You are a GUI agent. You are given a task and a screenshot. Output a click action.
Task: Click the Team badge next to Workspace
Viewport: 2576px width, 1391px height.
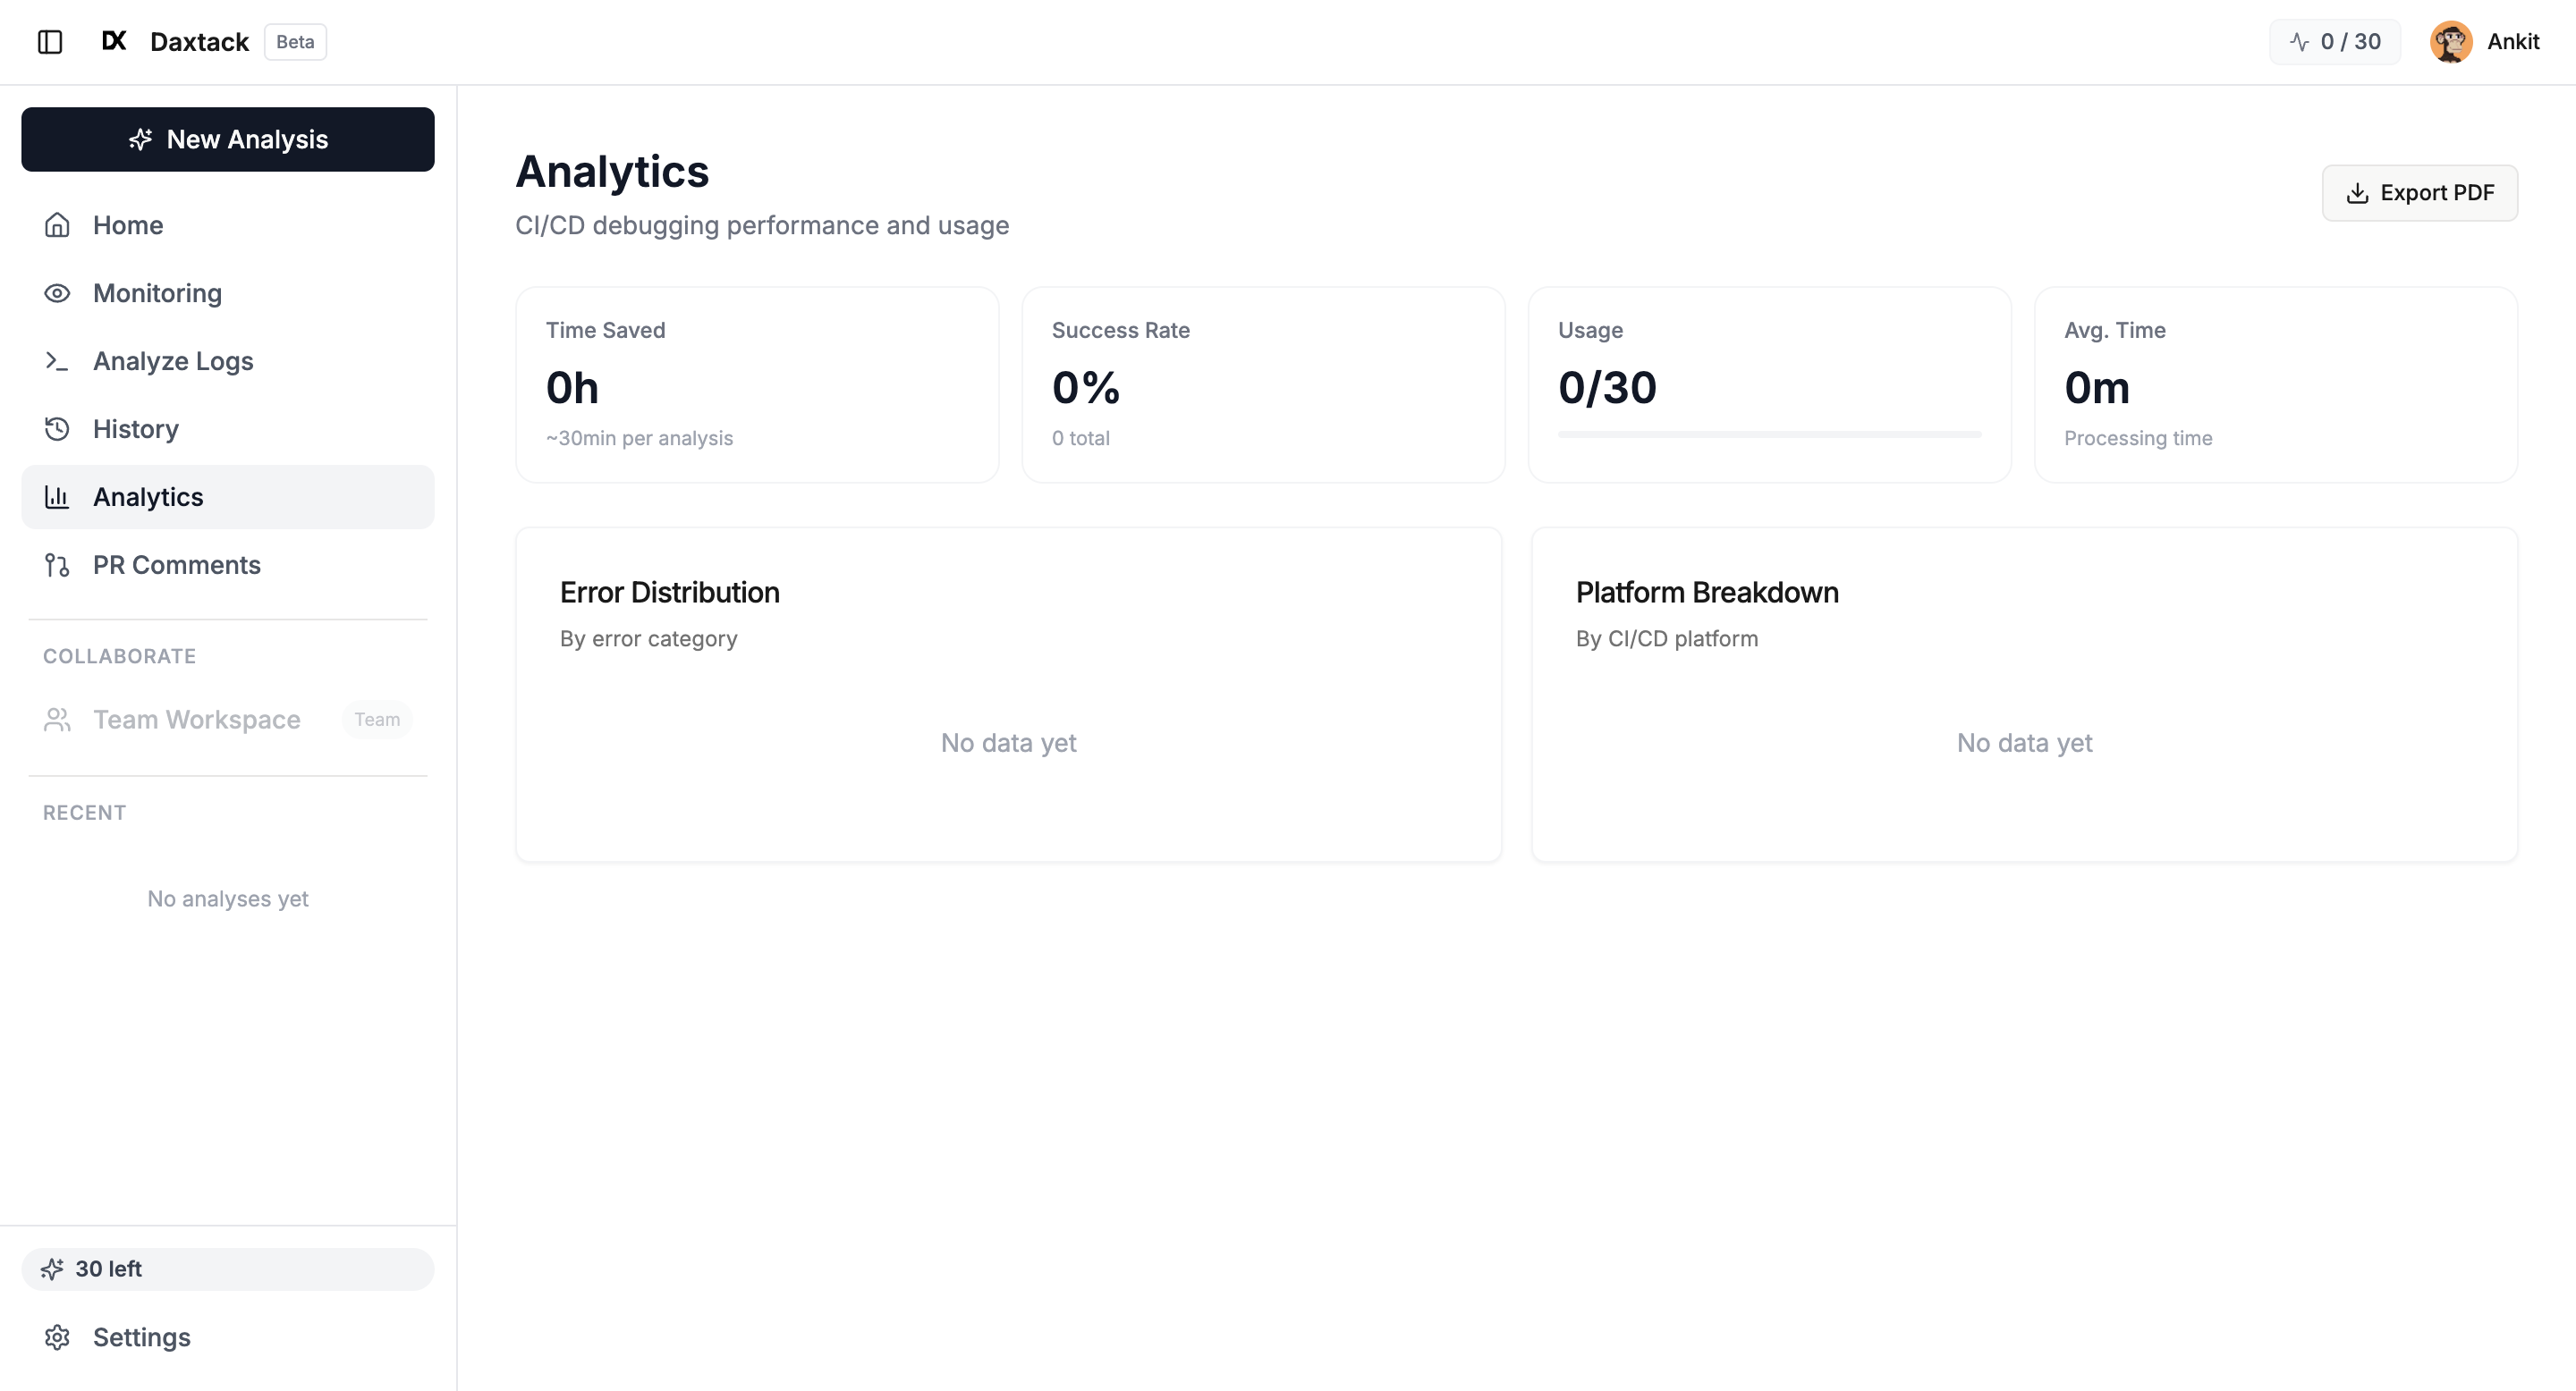[377, 719]
